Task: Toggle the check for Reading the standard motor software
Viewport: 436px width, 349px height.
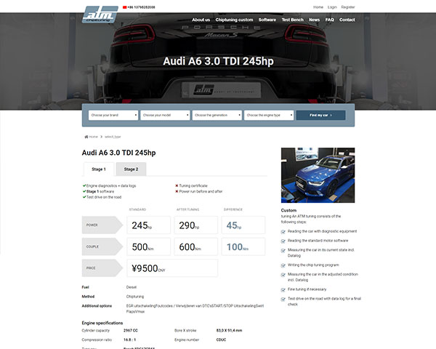Action: point(283,240)
